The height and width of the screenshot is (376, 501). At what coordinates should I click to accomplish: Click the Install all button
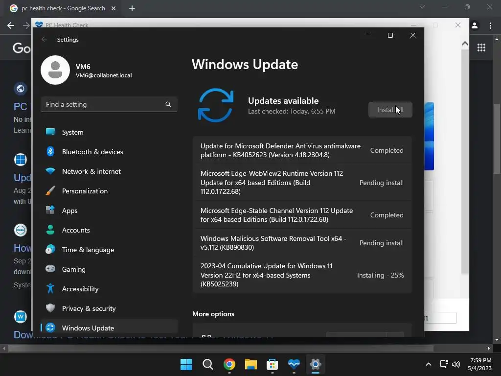point(390,110)
